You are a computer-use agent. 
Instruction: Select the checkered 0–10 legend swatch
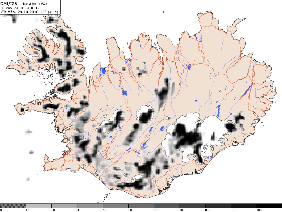13,206
